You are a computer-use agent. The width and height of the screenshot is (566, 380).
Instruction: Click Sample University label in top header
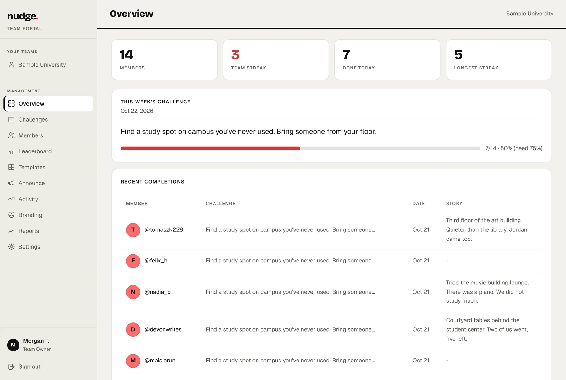point(530,14)
